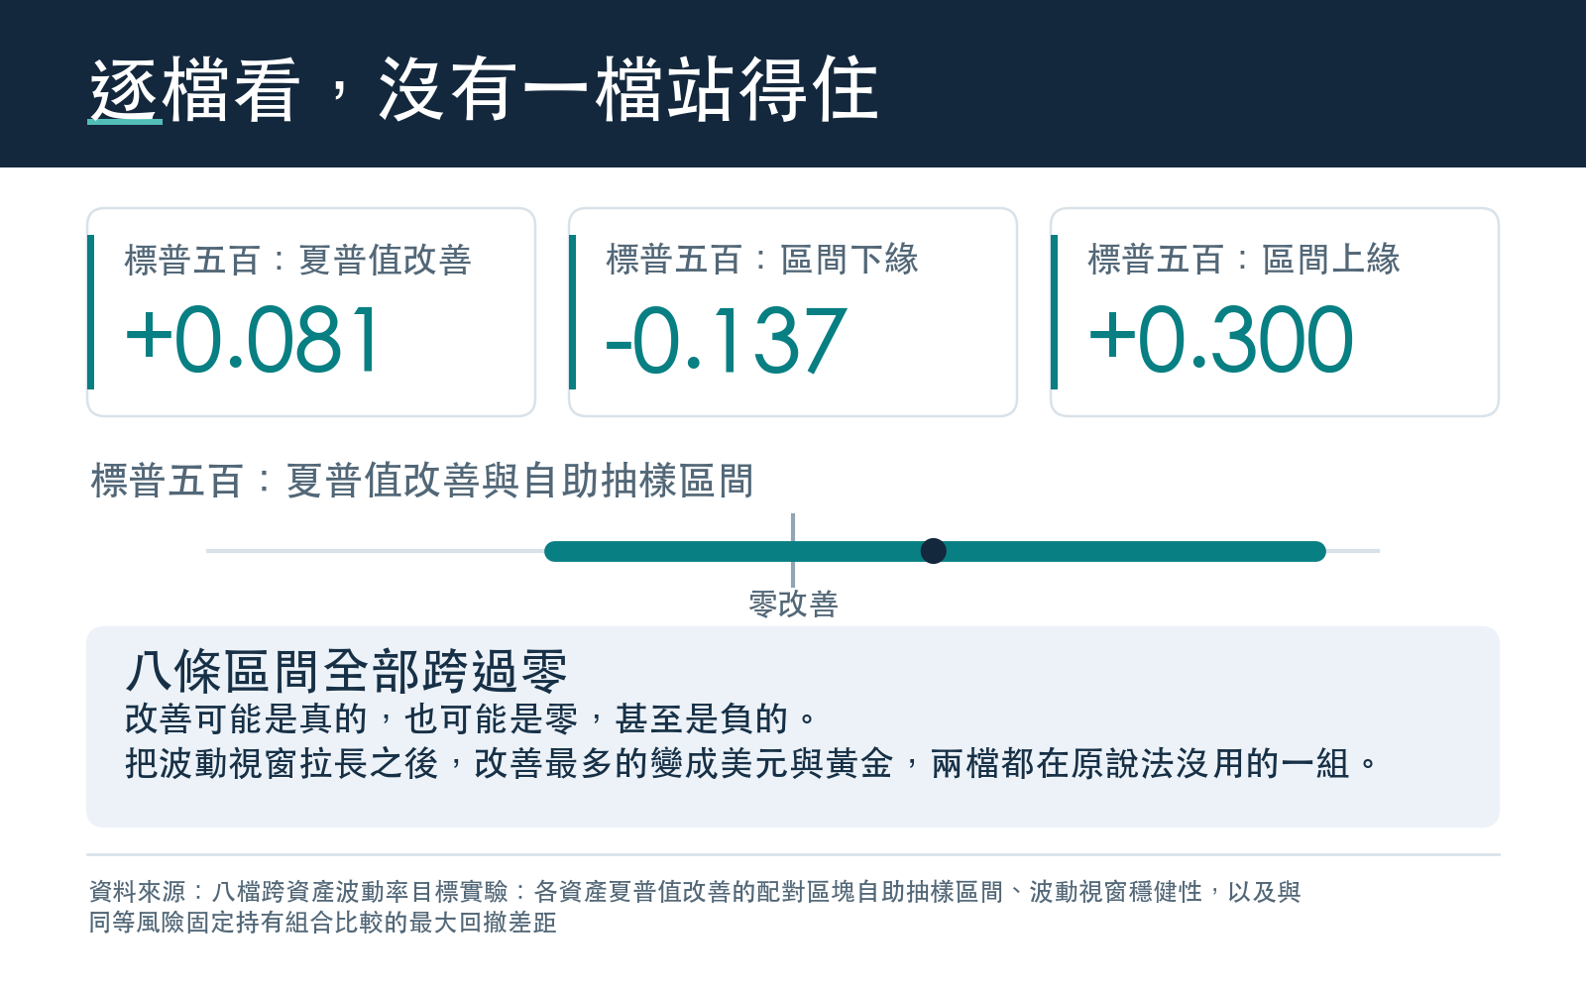Select the card label 標普五百:夏普值改善
The image size is (1586, 991).
(297, 261)
